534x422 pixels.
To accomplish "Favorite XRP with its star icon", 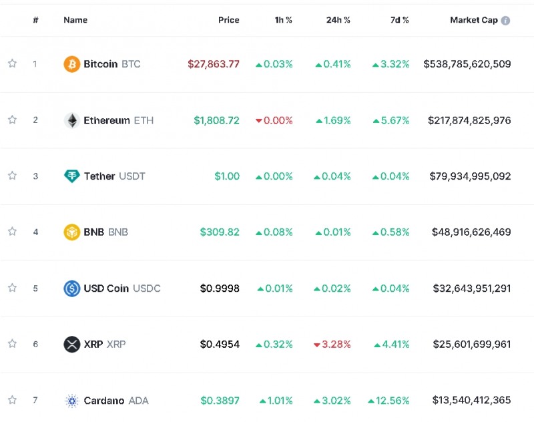I will [12, 344].
